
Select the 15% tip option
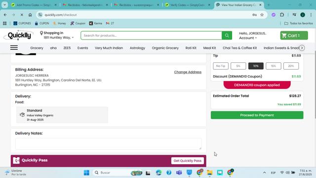273,66
